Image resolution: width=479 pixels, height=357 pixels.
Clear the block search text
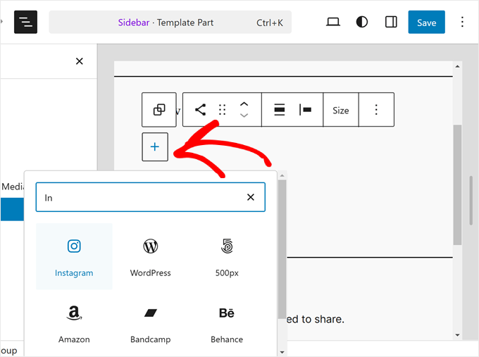[x=250, y=198]
